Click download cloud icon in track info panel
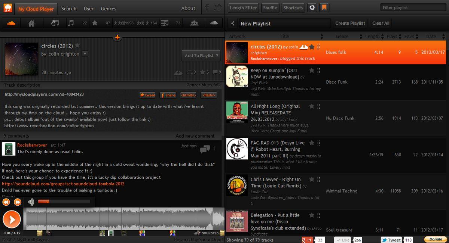The width and height of the screenshot is (449, 243). [178, 72]
